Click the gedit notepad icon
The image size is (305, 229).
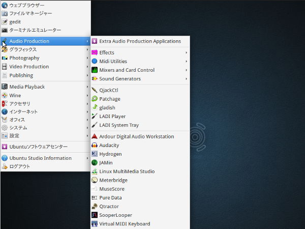coord(5,22)
